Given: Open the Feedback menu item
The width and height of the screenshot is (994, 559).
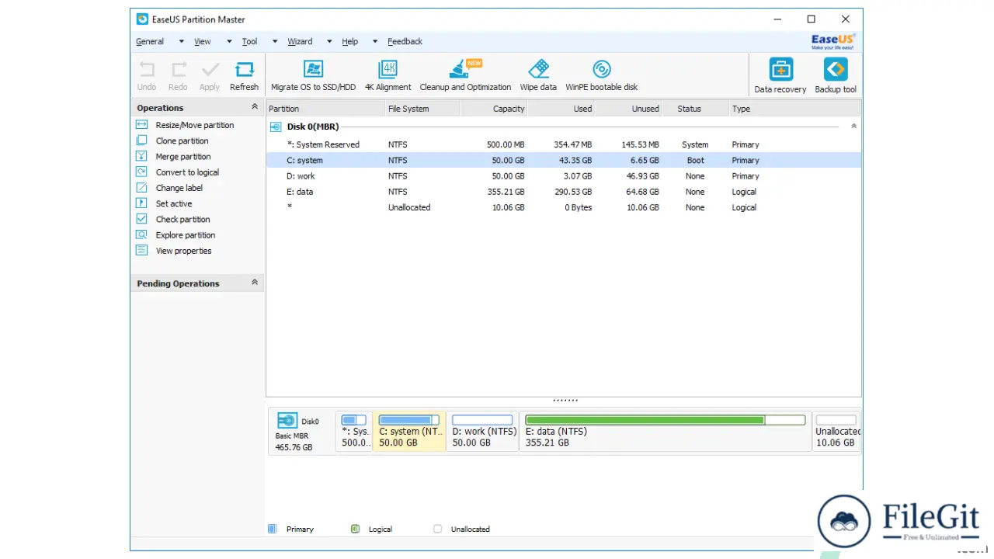Looking at the screenshot, I should (x=405, y=42).
